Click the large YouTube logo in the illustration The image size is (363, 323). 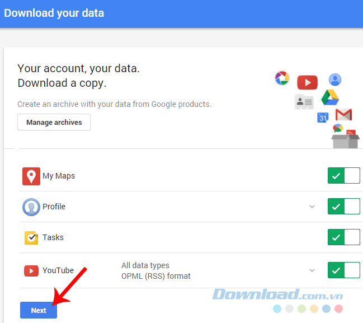click(308, 82)
